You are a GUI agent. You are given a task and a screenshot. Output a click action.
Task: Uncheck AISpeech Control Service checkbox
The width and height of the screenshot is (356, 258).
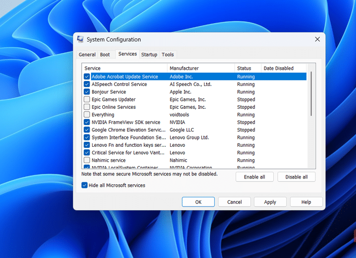click(x=87, y=84)
